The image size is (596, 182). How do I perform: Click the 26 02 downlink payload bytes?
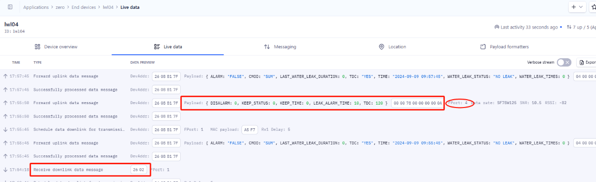(138, 170)
